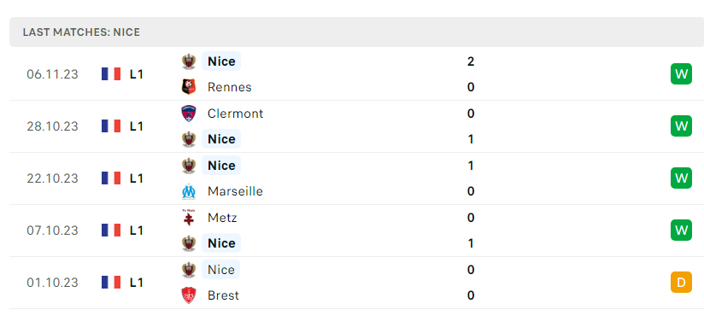Click the Clermont club crest icon

click(189, 114)
